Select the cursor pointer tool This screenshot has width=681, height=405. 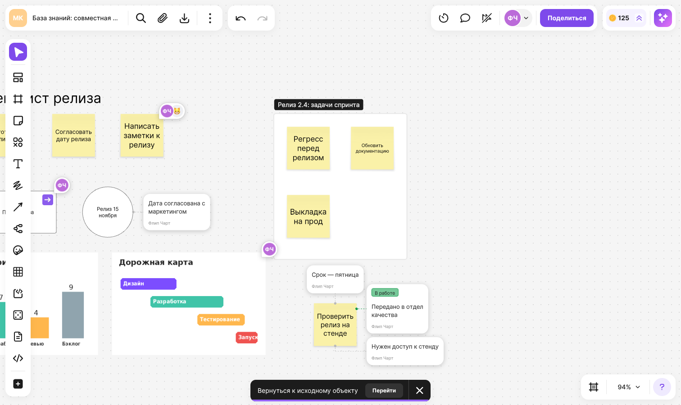click(x=18, y=52)
